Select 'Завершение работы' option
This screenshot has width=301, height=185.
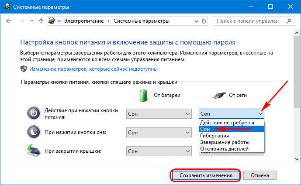pos(225,142)
